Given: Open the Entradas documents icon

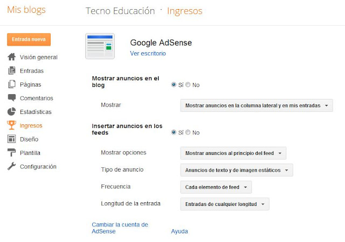Looking at the screenshot, I should [x=12, y=70].
